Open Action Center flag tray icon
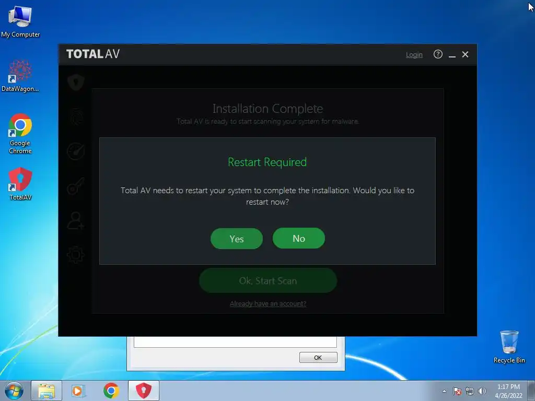 click(x=457, y=391)
